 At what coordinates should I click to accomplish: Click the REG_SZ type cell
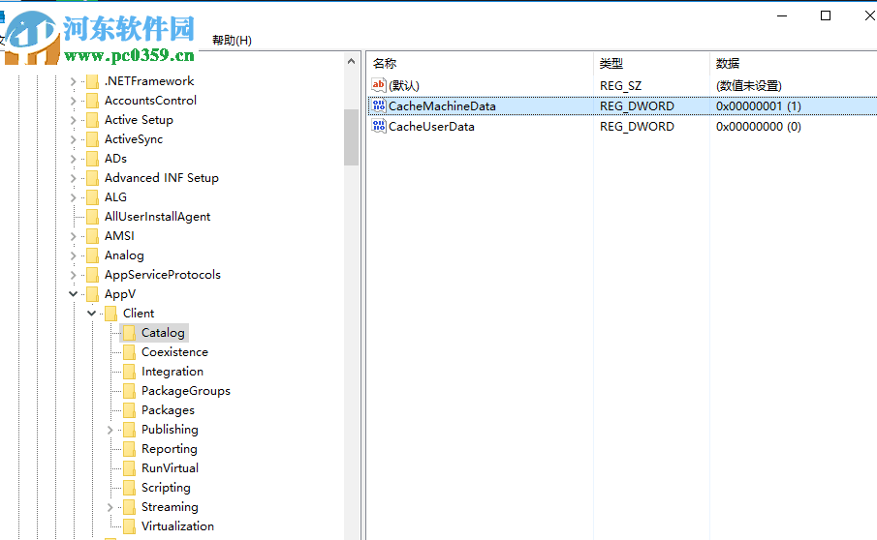tap(620, 85)
